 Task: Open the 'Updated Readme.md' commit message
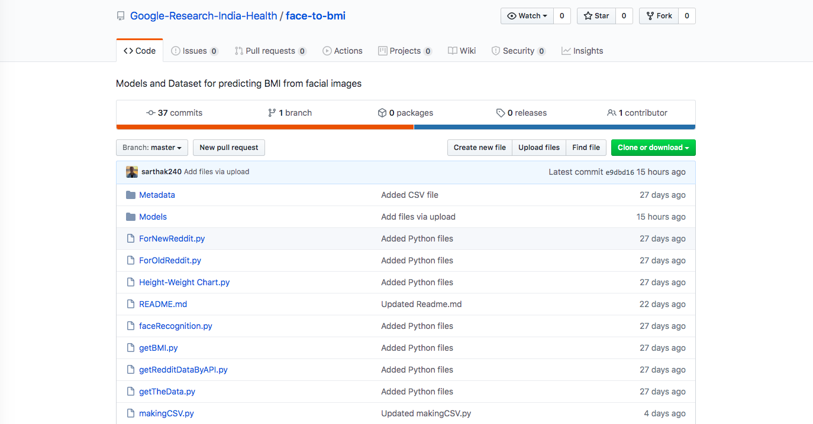coord(421,304)
